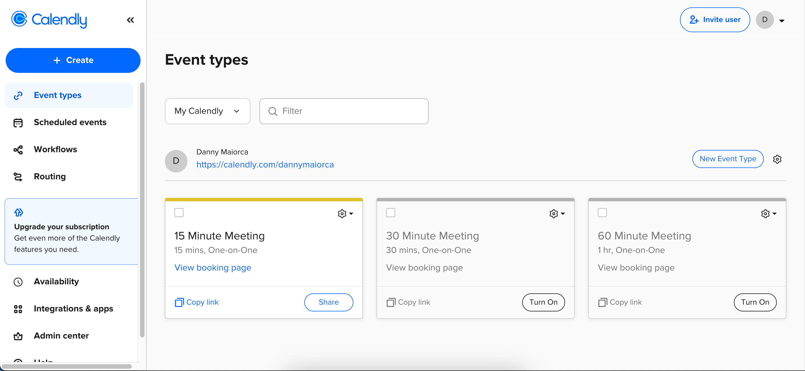Click the sidebar vertical scrollbar

coord(142,209)
